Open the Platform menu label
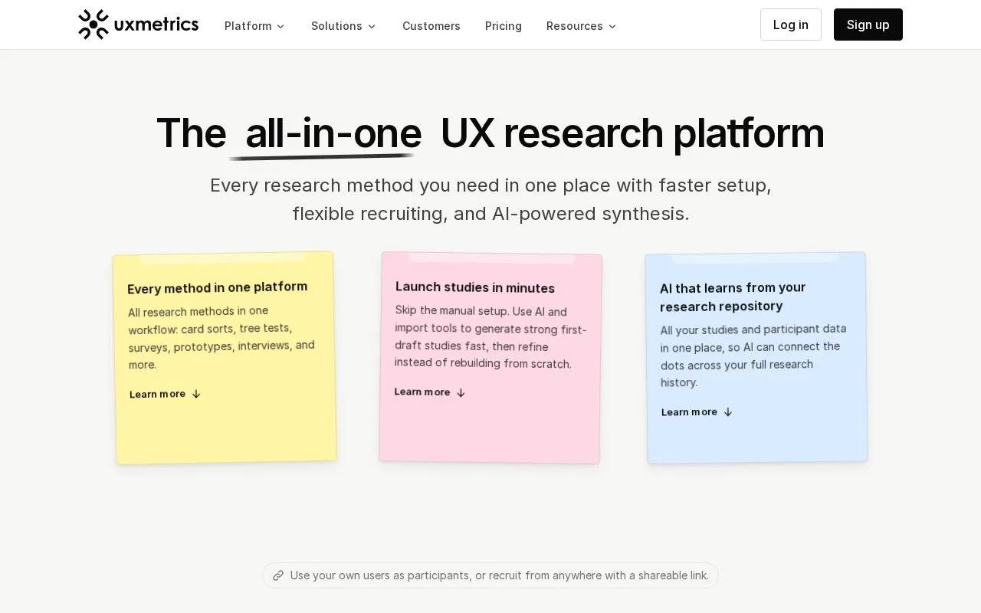 tap(248, 26)
